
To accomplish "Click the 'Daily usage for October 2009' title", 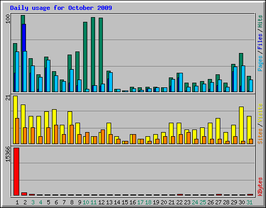I will pos(61,8).
